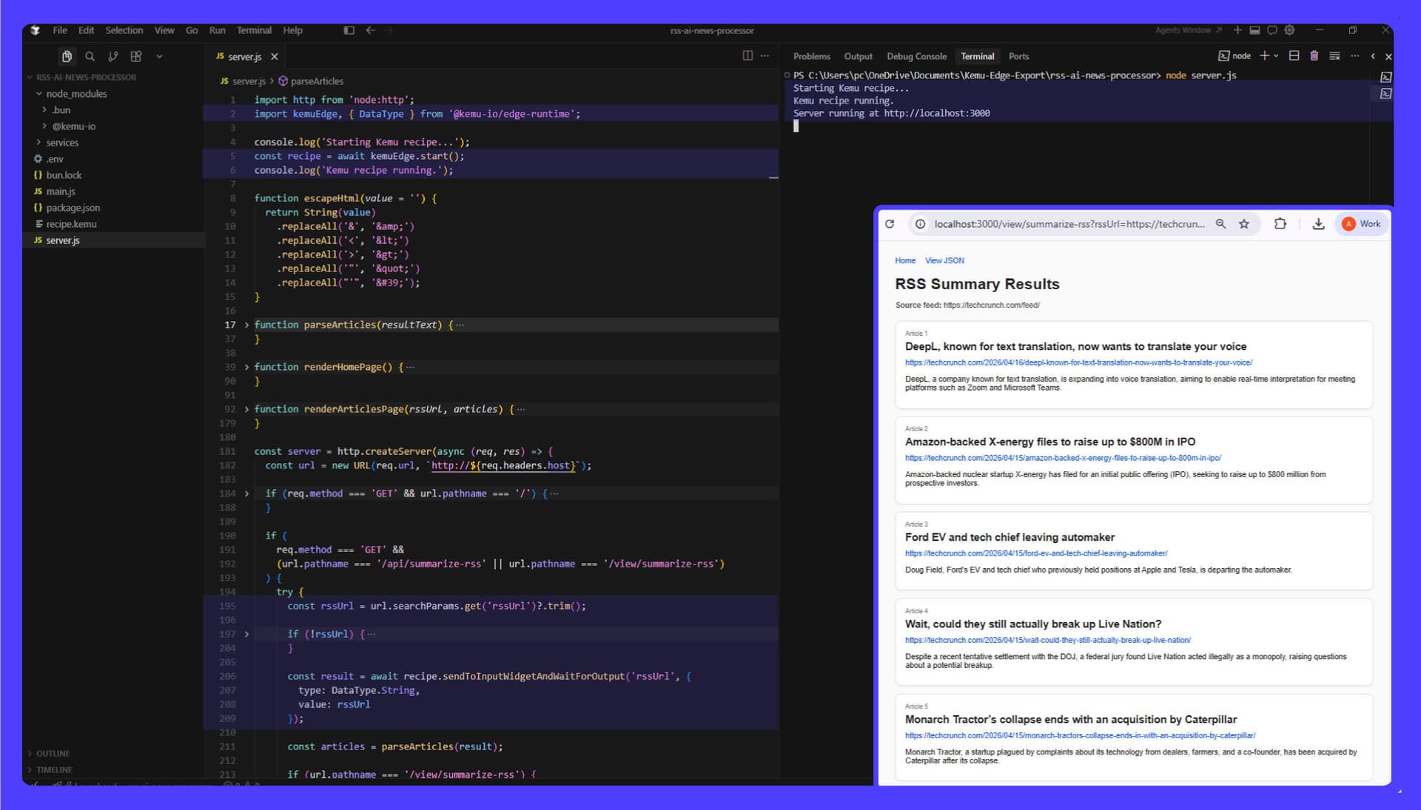Clear the terminal output
This screenshot has width=1421, height=810.
coord(1334,55)
